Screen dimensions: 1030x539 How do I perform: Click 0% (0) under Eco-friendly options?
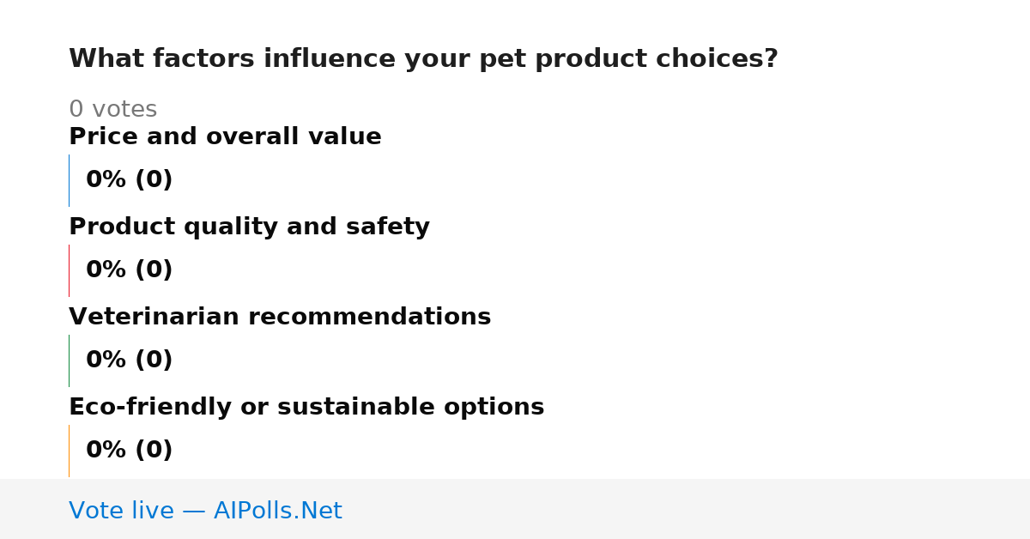pyautogui.click(x=130, y=451)
